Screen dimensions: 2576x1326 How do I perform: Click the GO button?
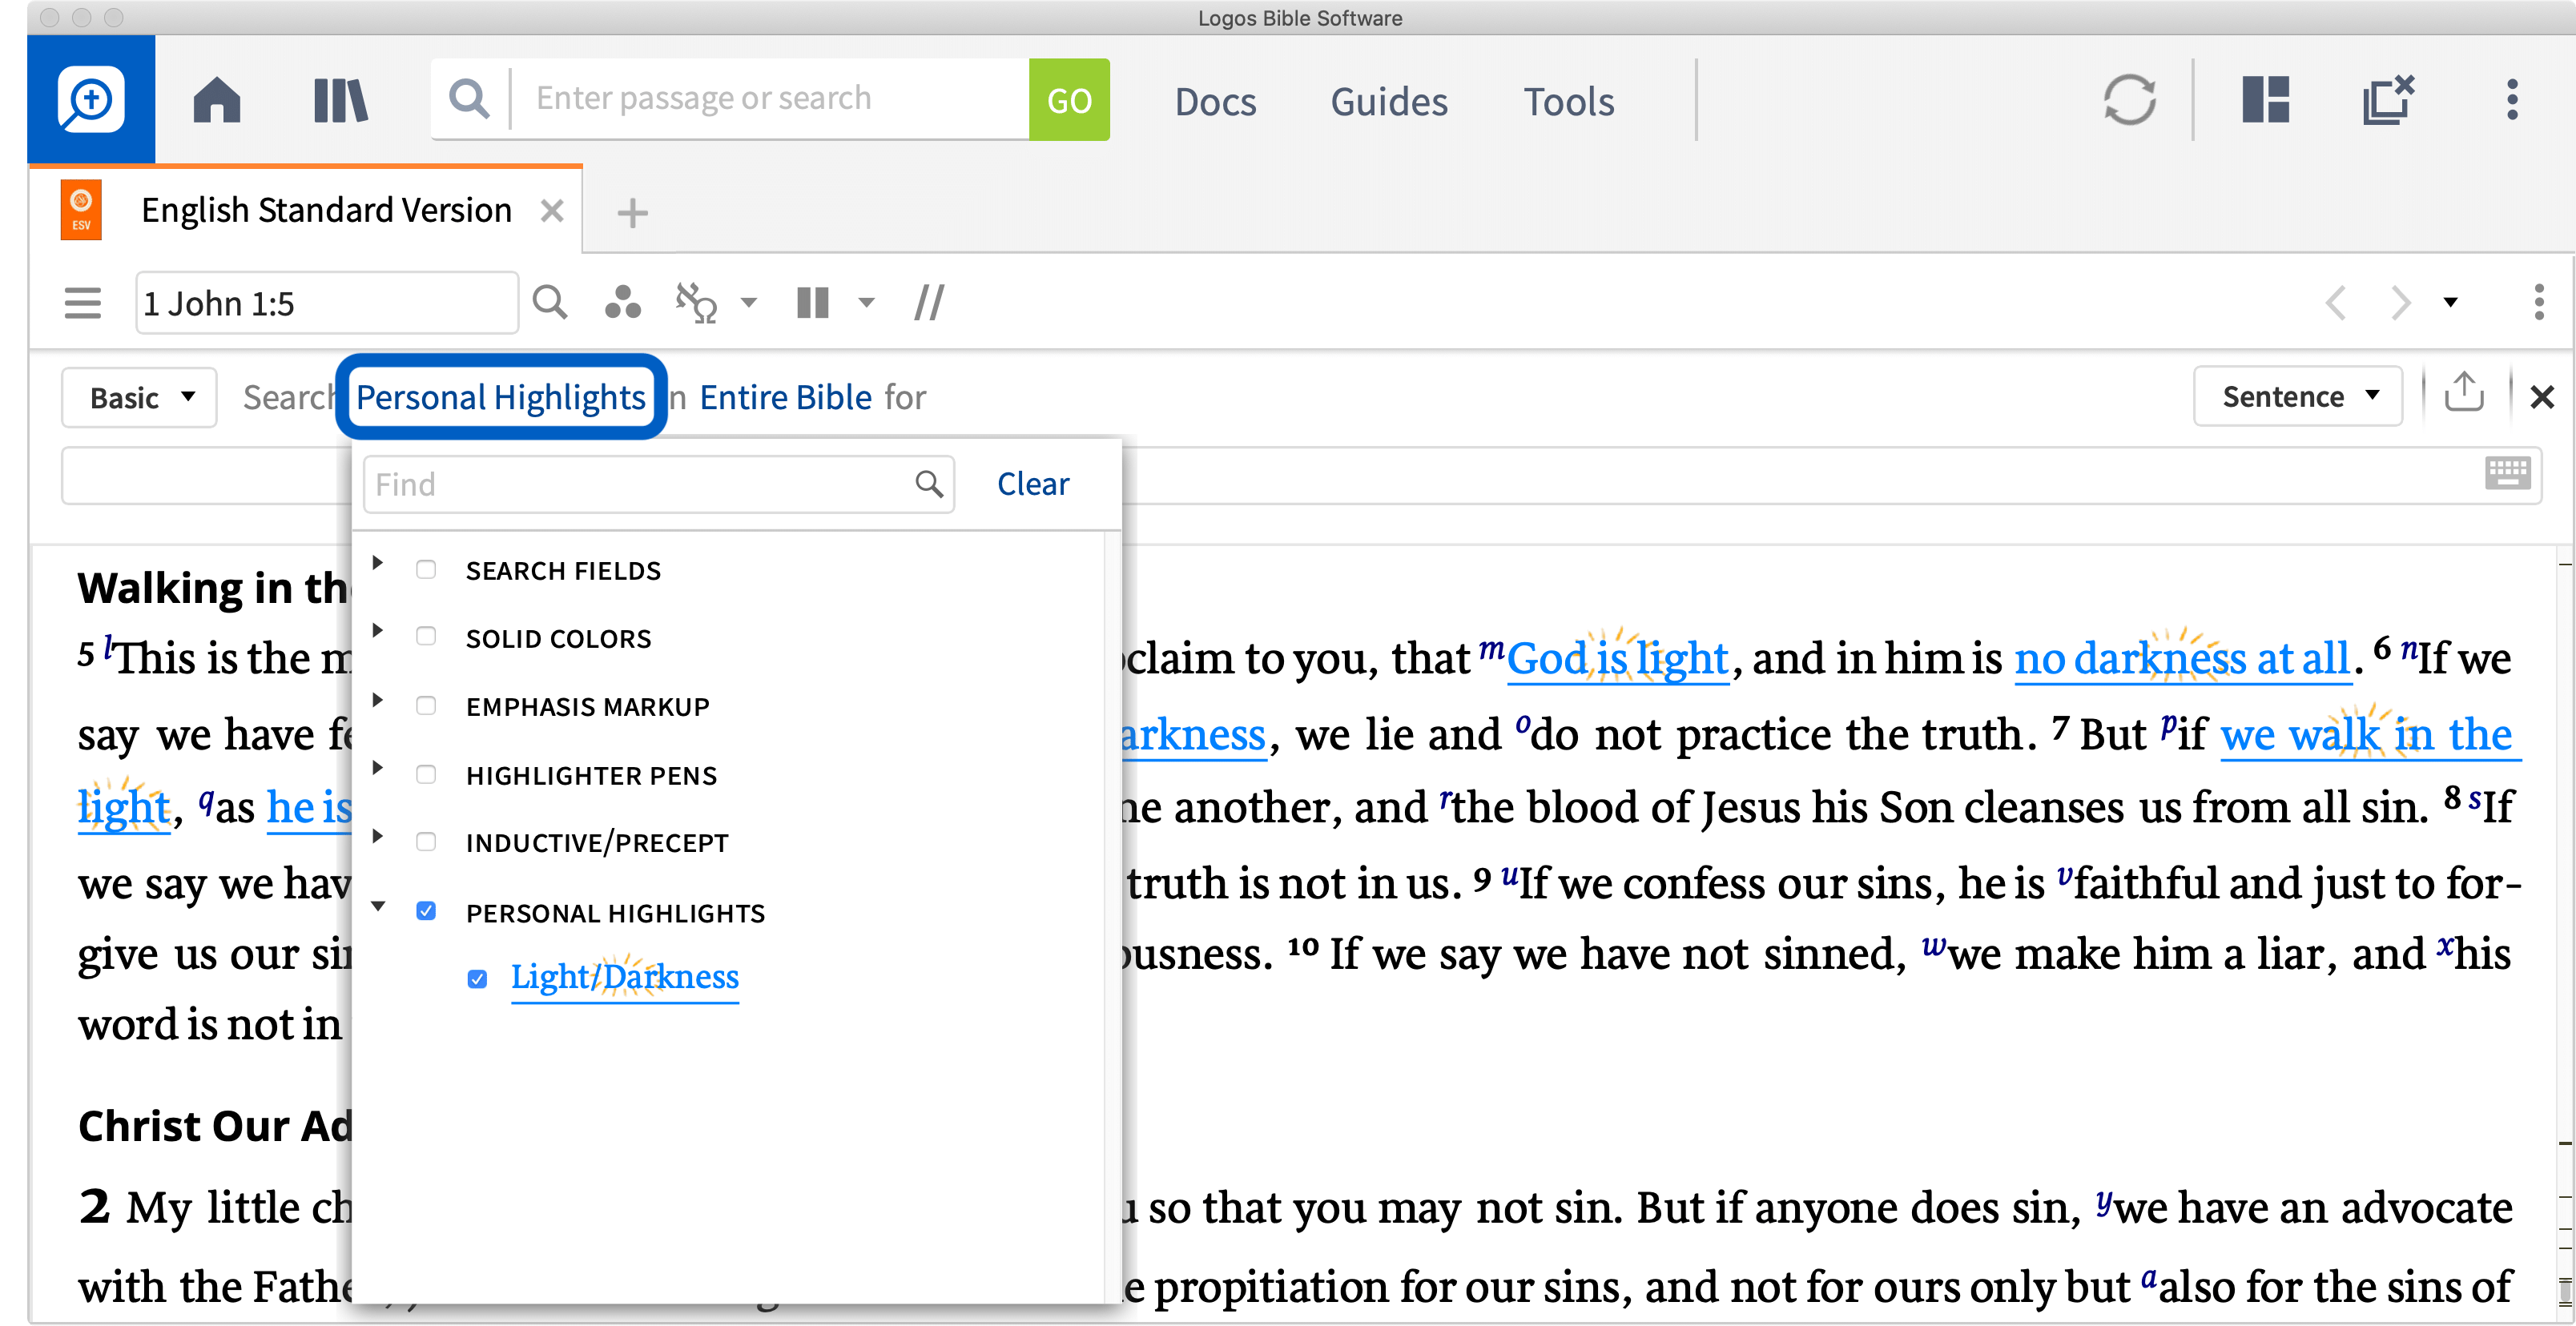(1069, 100)
